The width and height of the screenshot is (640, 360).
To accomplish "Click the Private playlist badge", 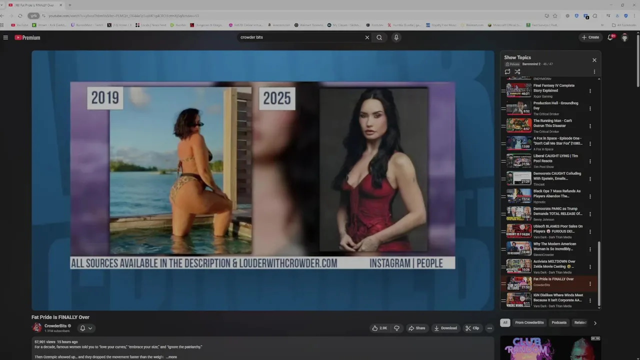I will tap(512, 64).
